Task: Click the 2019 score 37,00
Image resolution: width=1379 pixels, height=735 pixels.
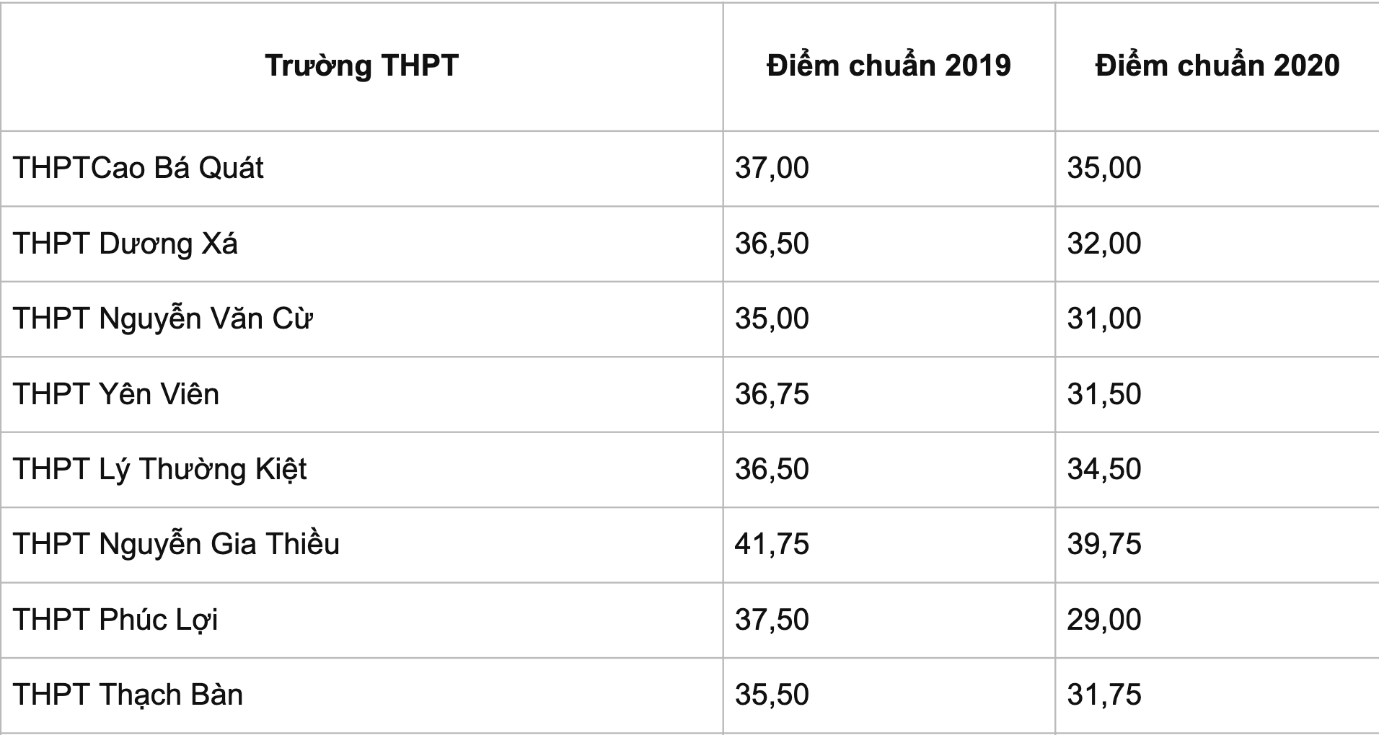Action: (772, 168)
